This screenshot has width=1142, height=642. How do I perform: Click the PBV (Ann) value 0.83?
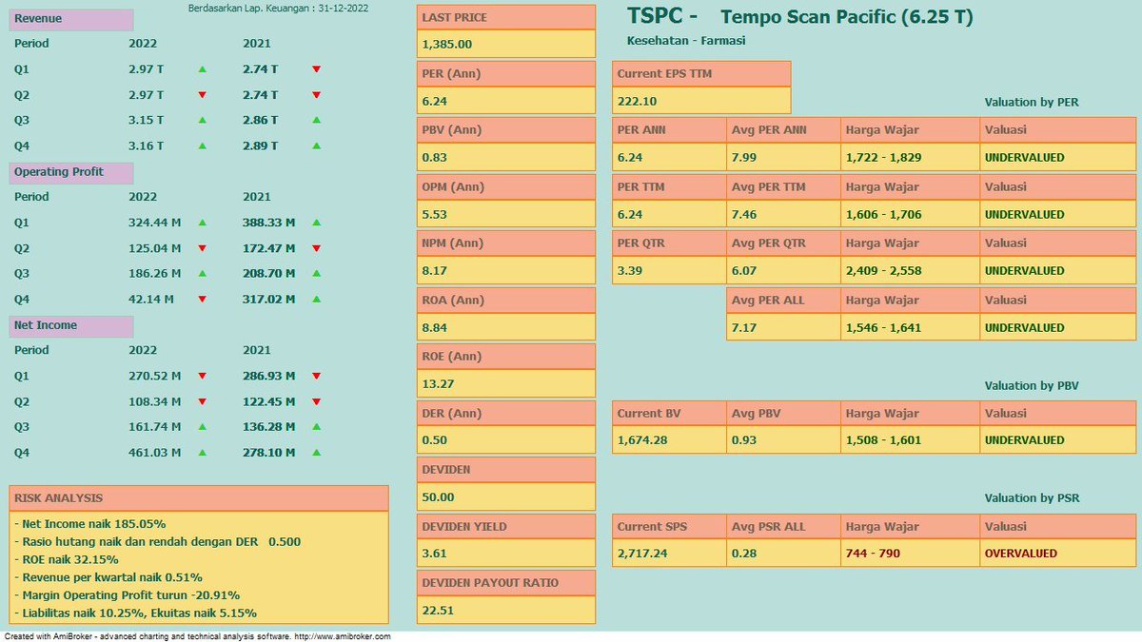click(x=506, y=157)
